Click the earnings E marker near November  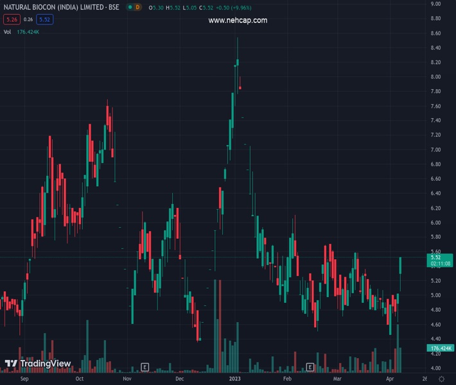click(145, 367)
